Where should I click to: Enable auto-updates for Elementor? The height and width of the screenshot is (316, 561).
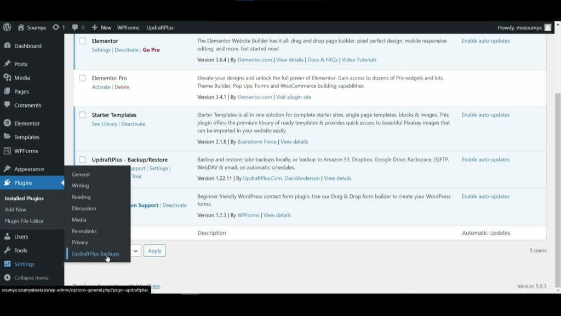[x=485, y=41]
